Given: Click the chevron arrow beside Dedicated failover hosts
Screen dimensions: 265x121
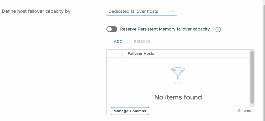Looking at the screenshot, I should [173, 12].
